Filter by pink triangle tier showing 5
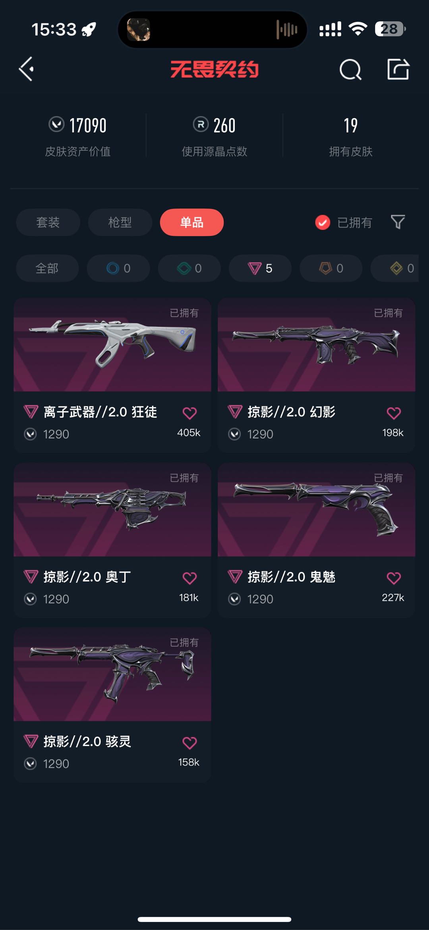The image size is (429, 930). (260, 268)
